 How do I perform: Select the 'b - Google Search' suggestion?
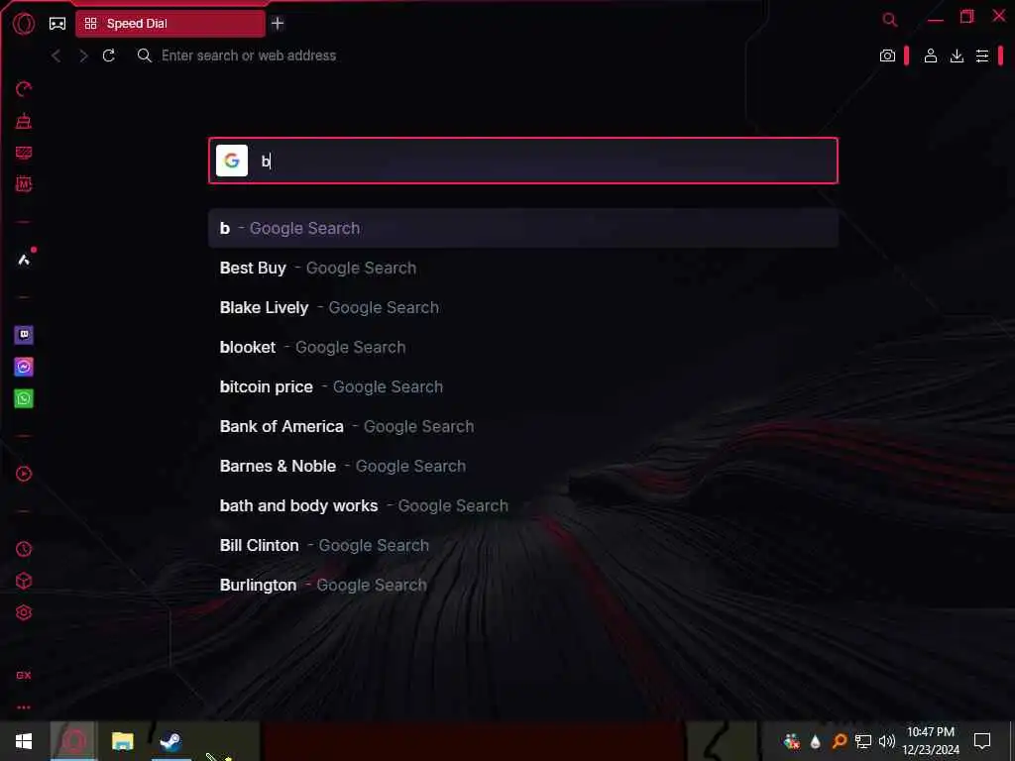coord(523,229)
